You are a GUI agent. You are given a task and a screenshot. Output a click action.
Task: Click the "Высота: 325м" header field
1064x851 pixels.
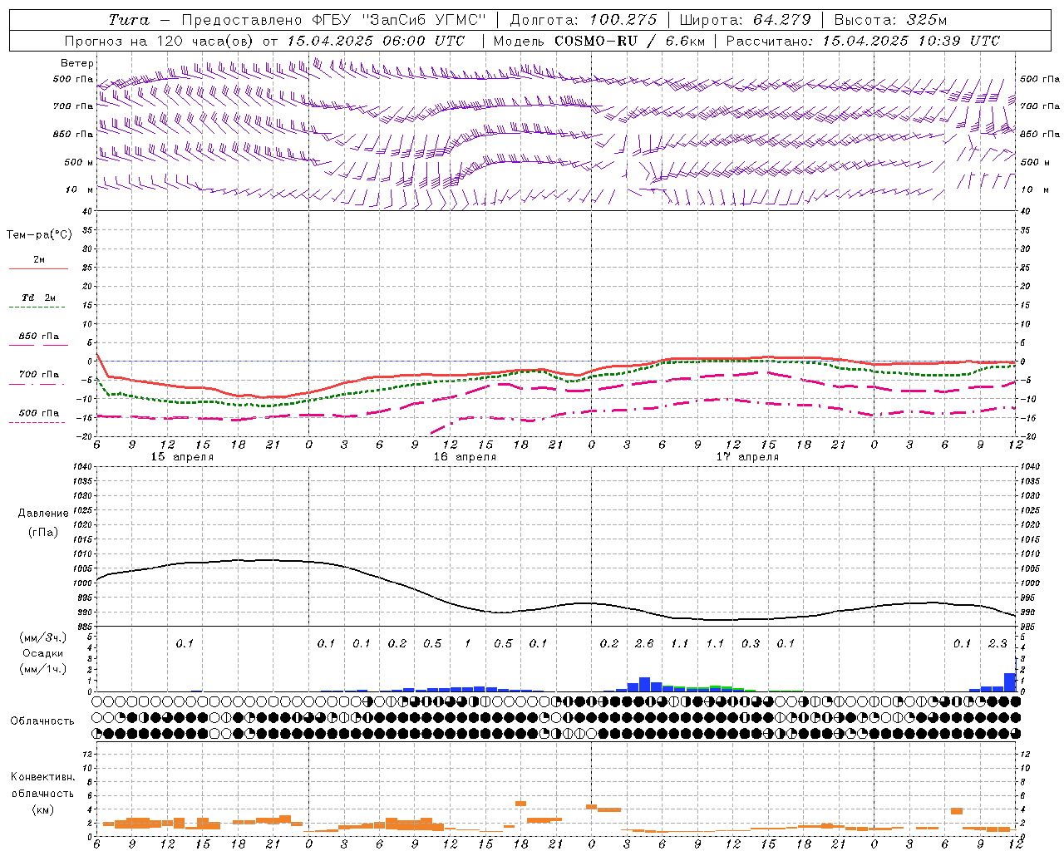pos(889,20)
